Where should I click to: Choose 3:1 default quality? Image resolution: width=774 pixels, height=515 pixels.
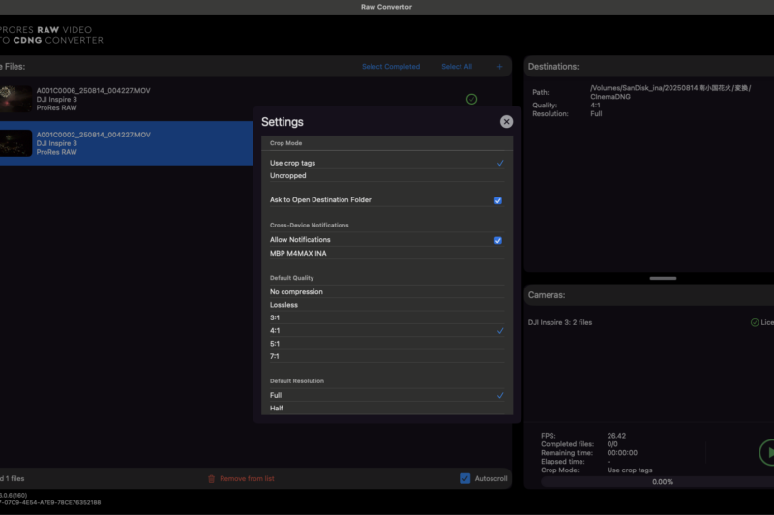pos(387,318)
